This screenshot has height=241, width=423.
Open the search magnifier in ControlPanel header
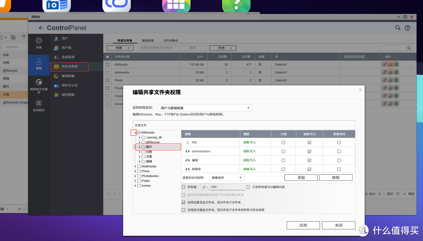(x=398, y=28)
